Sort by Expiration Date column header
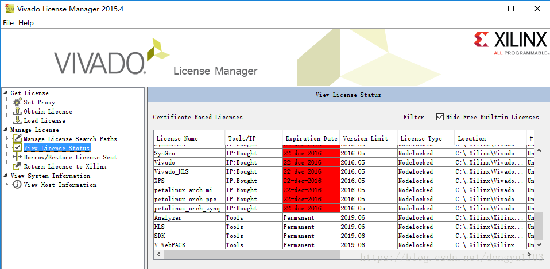 point(312,138)
